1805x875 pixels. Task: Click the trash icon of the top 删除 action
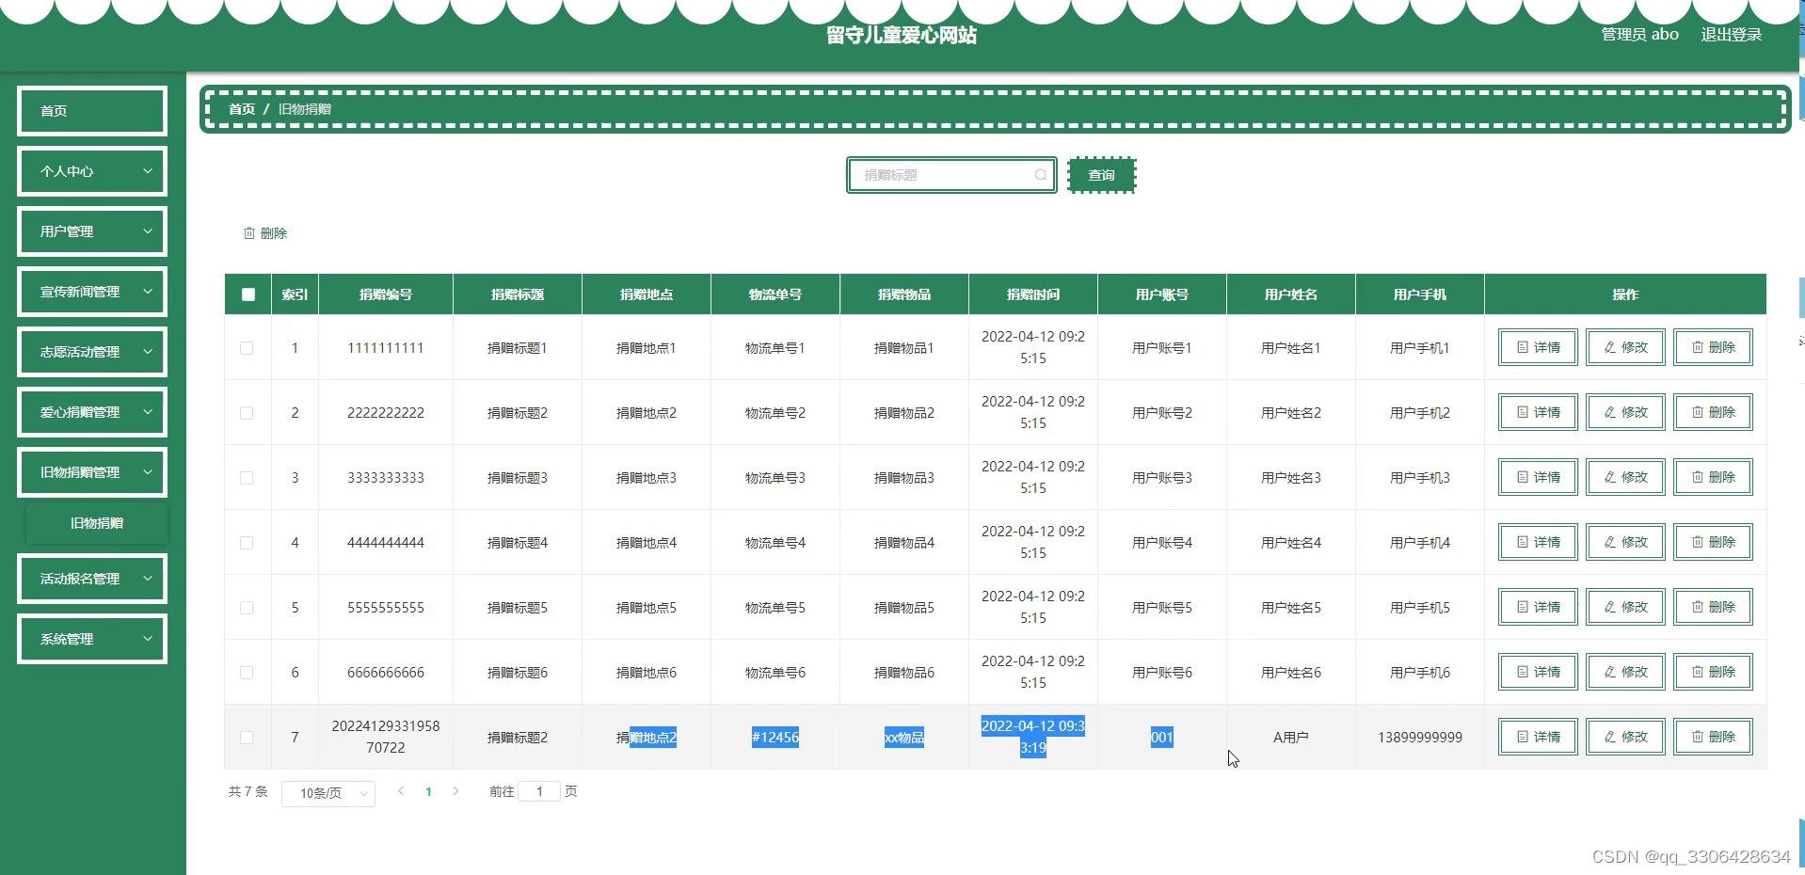(x=249, y=233)
